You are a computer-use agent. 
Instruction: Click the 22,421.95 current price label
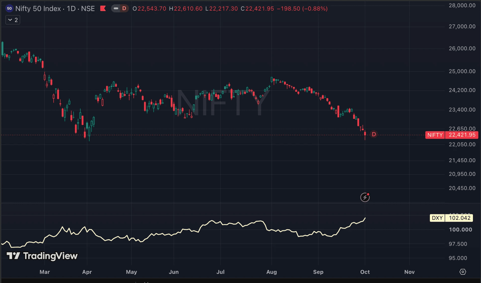(x=462, y=135)
